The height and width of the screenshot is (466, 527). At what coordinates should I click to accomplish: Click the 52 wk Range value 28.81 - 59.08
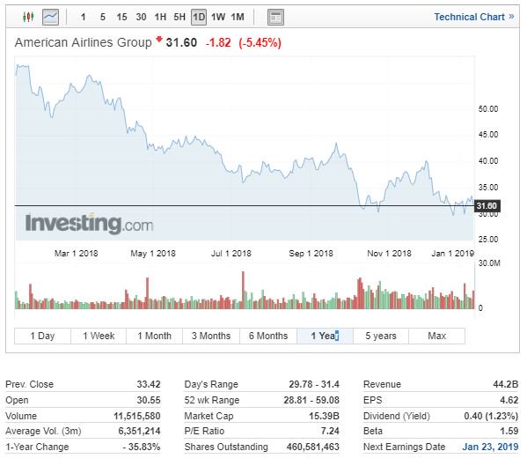click(x=311, y=400)
